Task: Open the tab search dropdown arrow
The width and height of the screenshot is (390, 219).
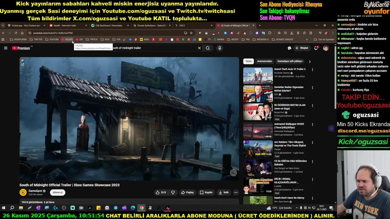Action: click(3, 26)
